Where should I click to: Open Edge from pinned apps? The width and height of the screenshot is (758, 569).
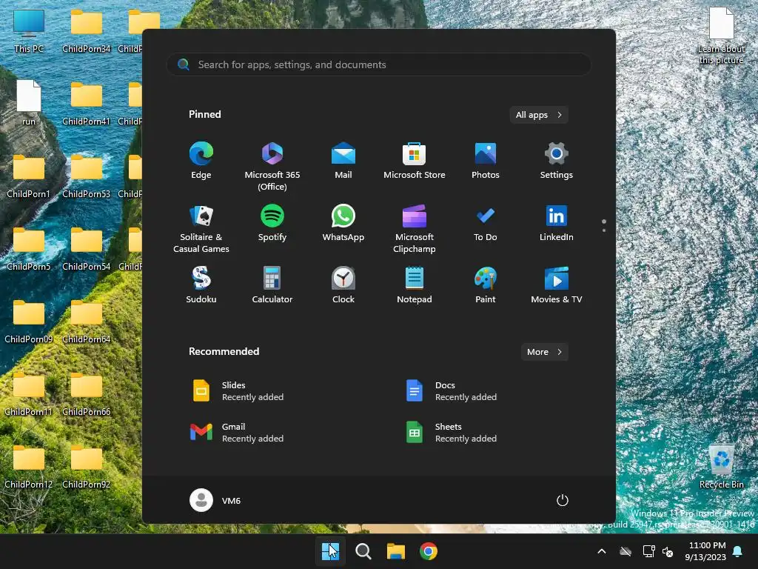201,161
